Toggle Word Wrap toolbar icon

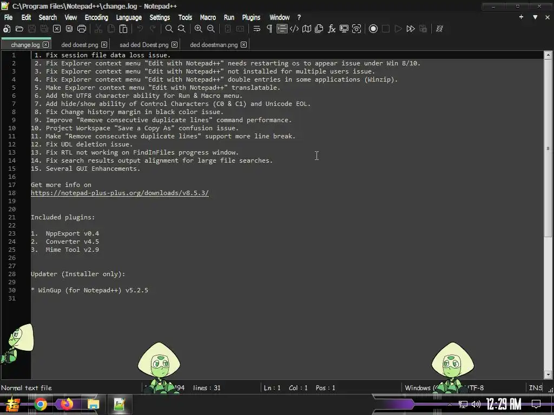(257, 29)
